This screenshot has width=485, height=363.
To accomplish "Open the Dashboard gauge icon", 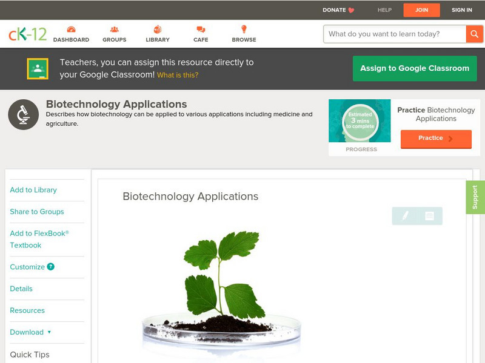I will (71, 29).
